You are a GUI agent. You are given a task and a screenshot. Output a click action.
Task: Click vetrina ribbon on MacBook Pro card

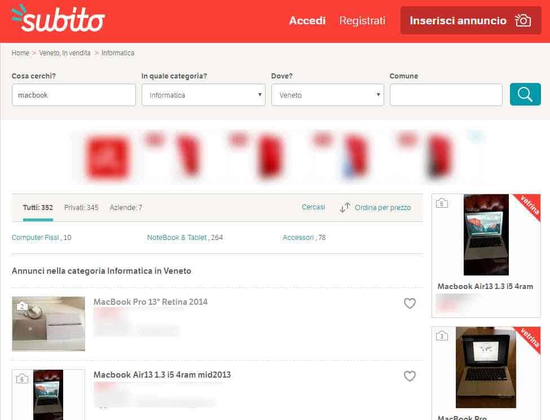coord(529,338)
